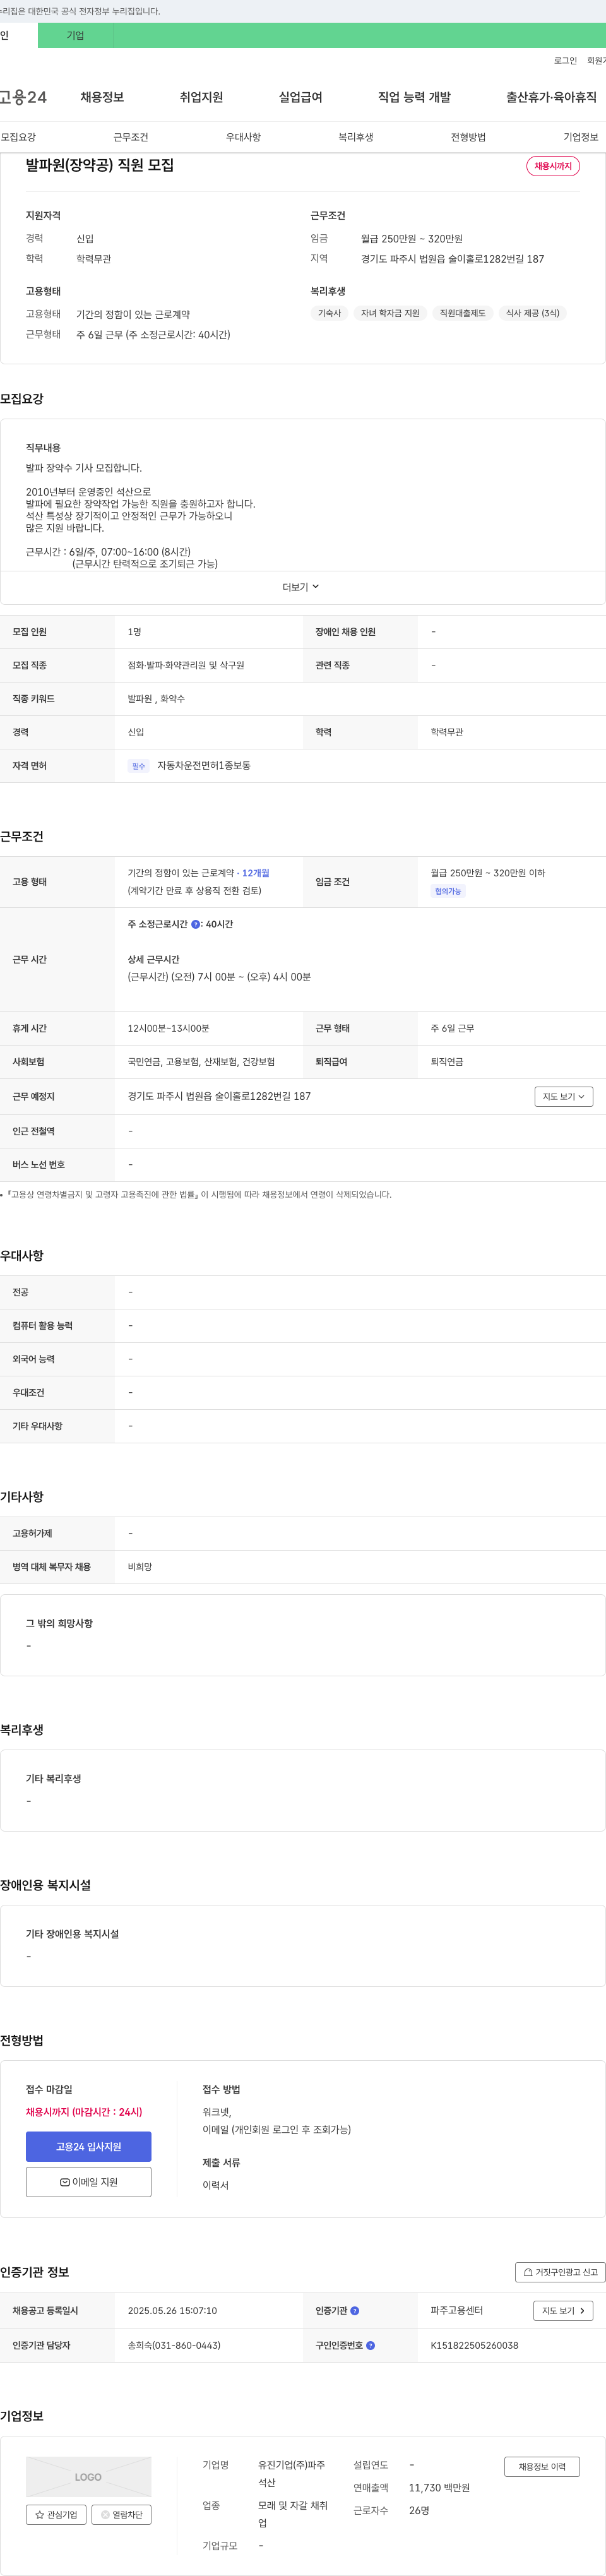606x2576 pixels.
Task: Click the 퇴직연금 value cell
Action: [x=446, y=1062]
